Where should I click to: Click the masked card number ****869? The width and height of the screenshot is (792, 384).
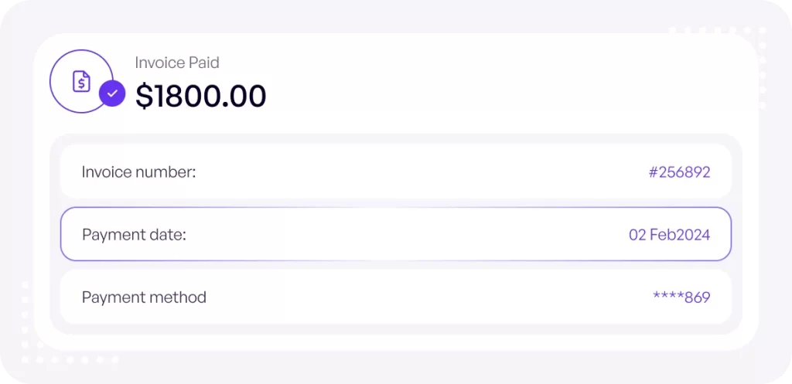681,297
